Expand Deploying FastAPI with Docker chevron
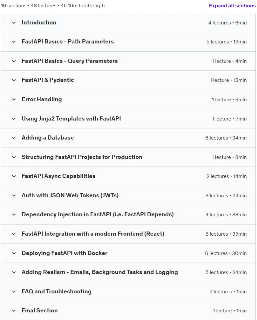The height and width of the screenshot is (320, 257). coord(14,253)
